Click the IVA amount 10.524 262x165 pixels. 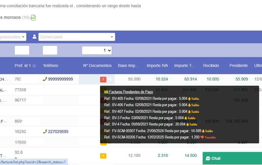click(162, 79)
